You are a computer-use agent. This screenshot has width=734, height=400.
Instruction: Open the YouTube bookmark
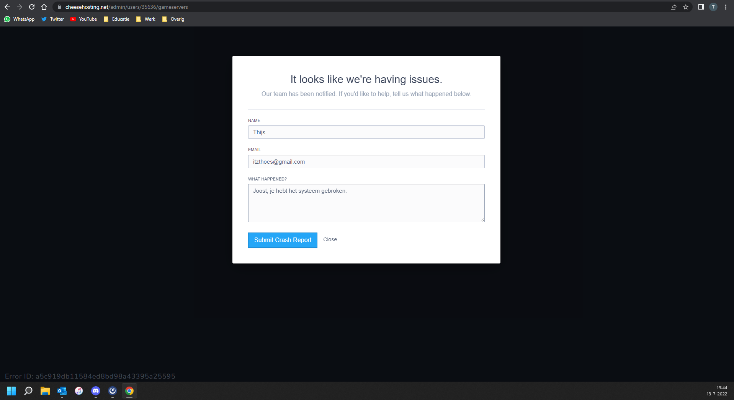83,19
